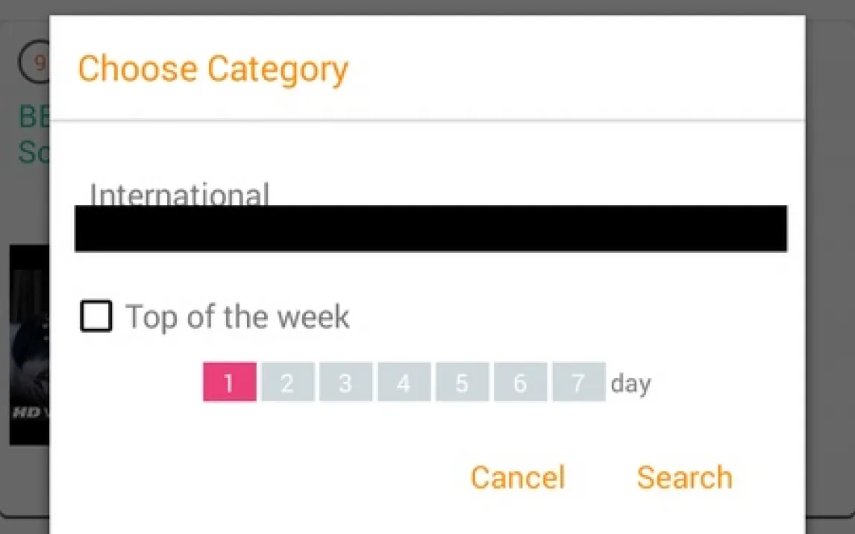Select day 1 in the day picker

coord(229,383)
